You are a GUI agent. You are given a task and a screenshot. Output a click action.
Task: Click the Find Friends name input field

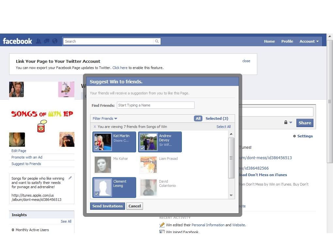[x=155, y=105]
